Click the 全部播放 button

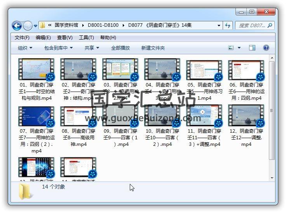120,48
